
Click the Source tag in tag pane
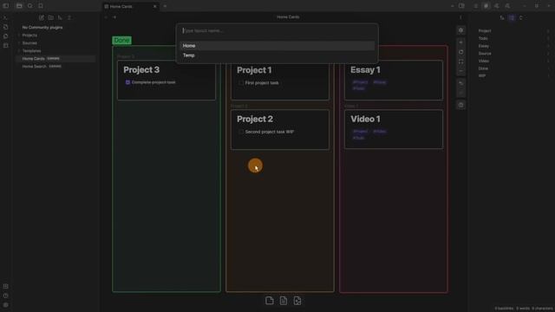[485, 54]
